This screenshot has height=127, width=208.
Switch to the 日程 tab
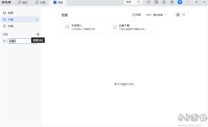coord(40,3)
